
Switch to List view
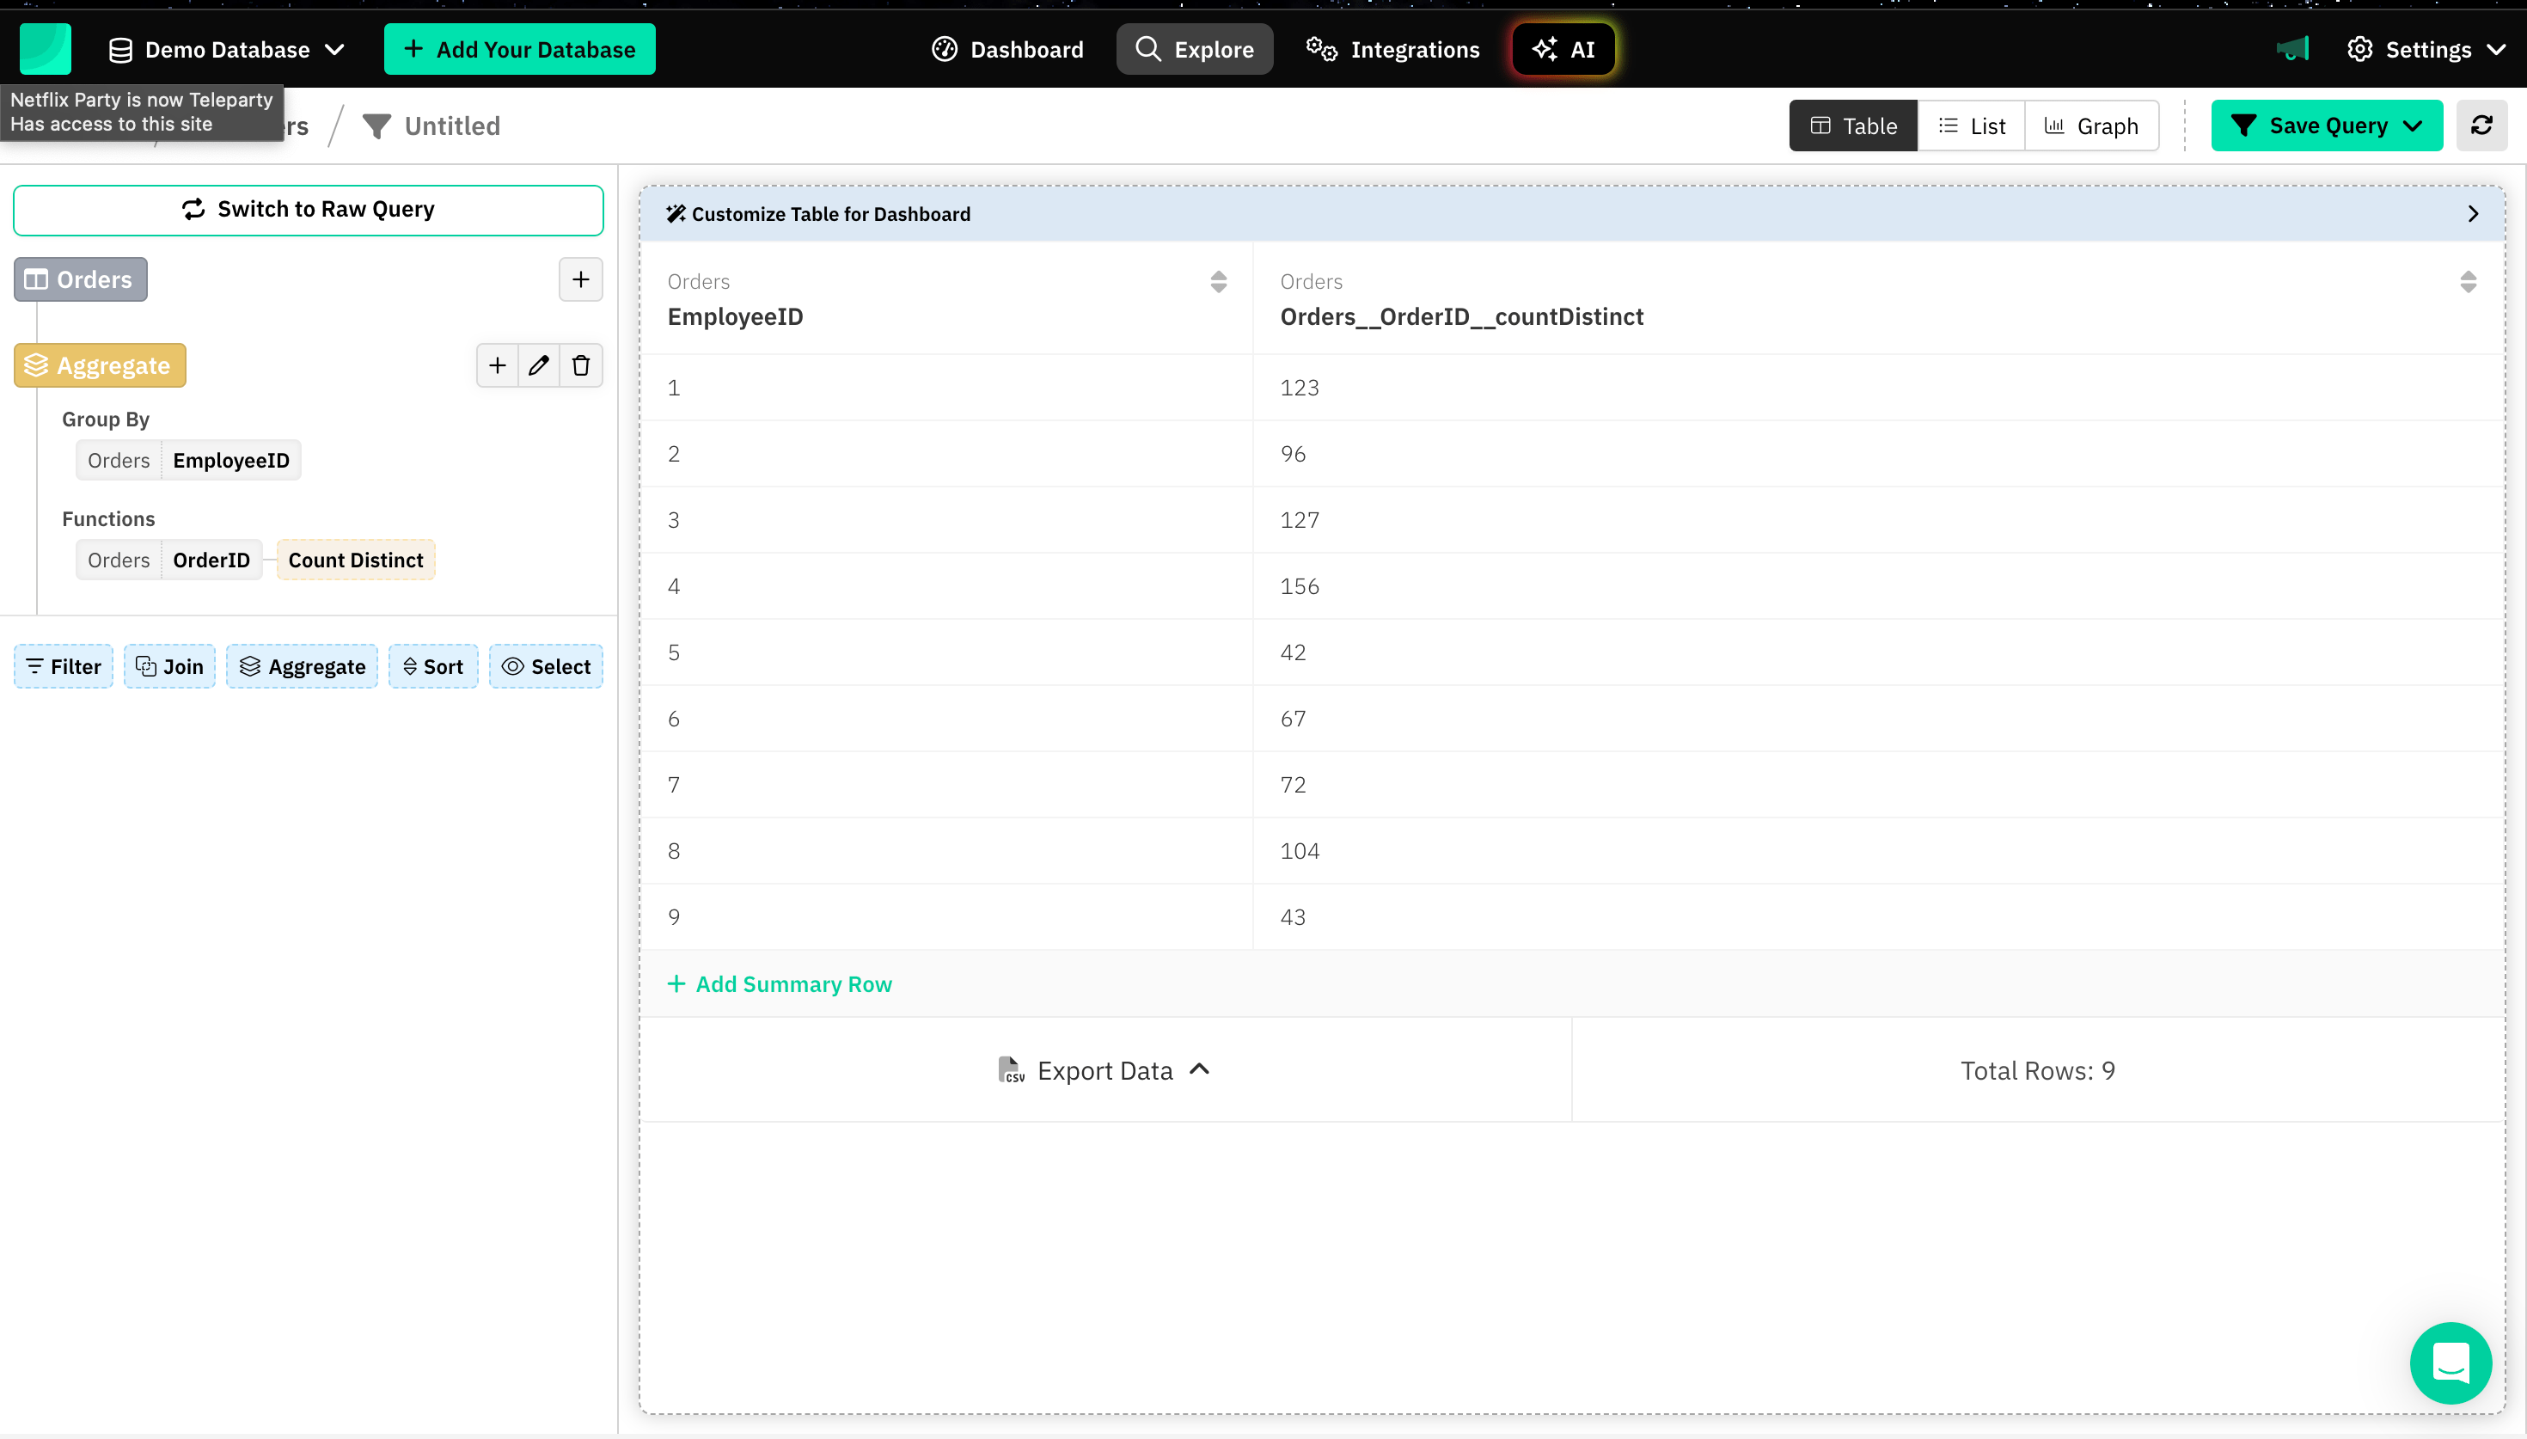point(1972,126)
